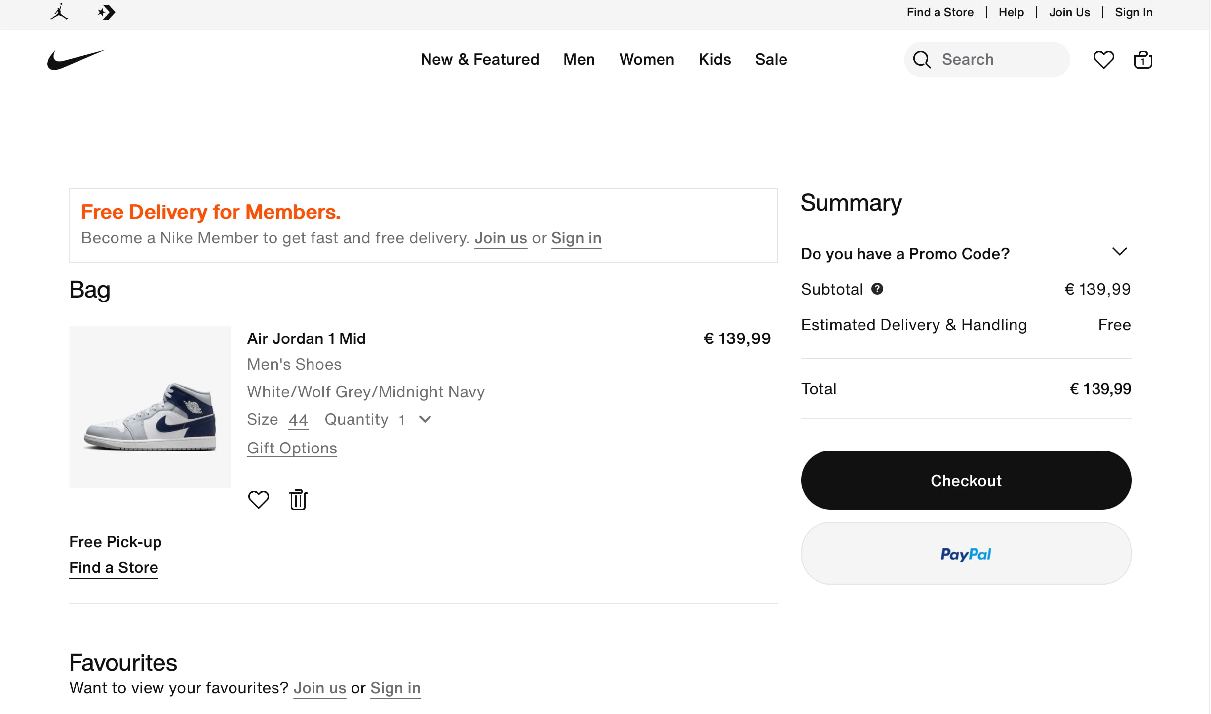This screenshot has width=1211, height=714.
Task: Click the Air Jordan Jumpman logo
Action: coord(60,13)
